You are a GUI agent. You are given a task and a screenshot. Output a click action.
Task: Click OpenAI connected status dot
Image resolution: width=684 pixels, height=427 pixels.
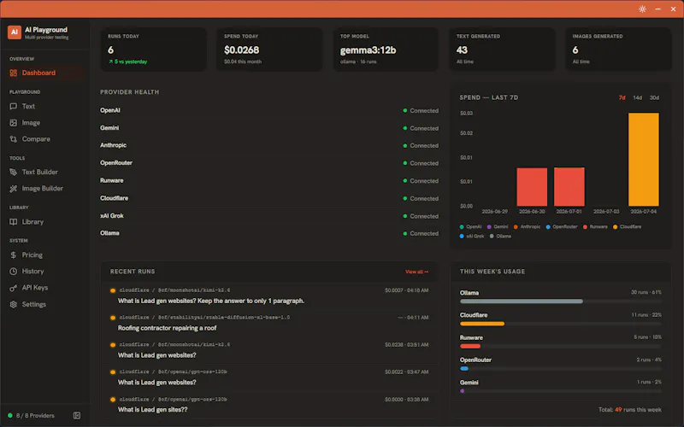405,111
